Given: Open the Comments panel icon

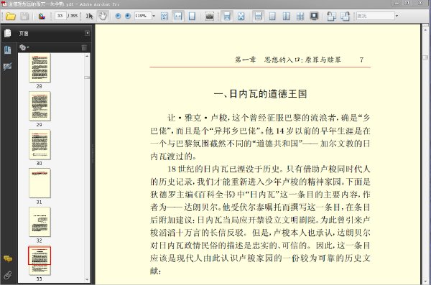Looking at the screenshot, I should click(8, 258).
